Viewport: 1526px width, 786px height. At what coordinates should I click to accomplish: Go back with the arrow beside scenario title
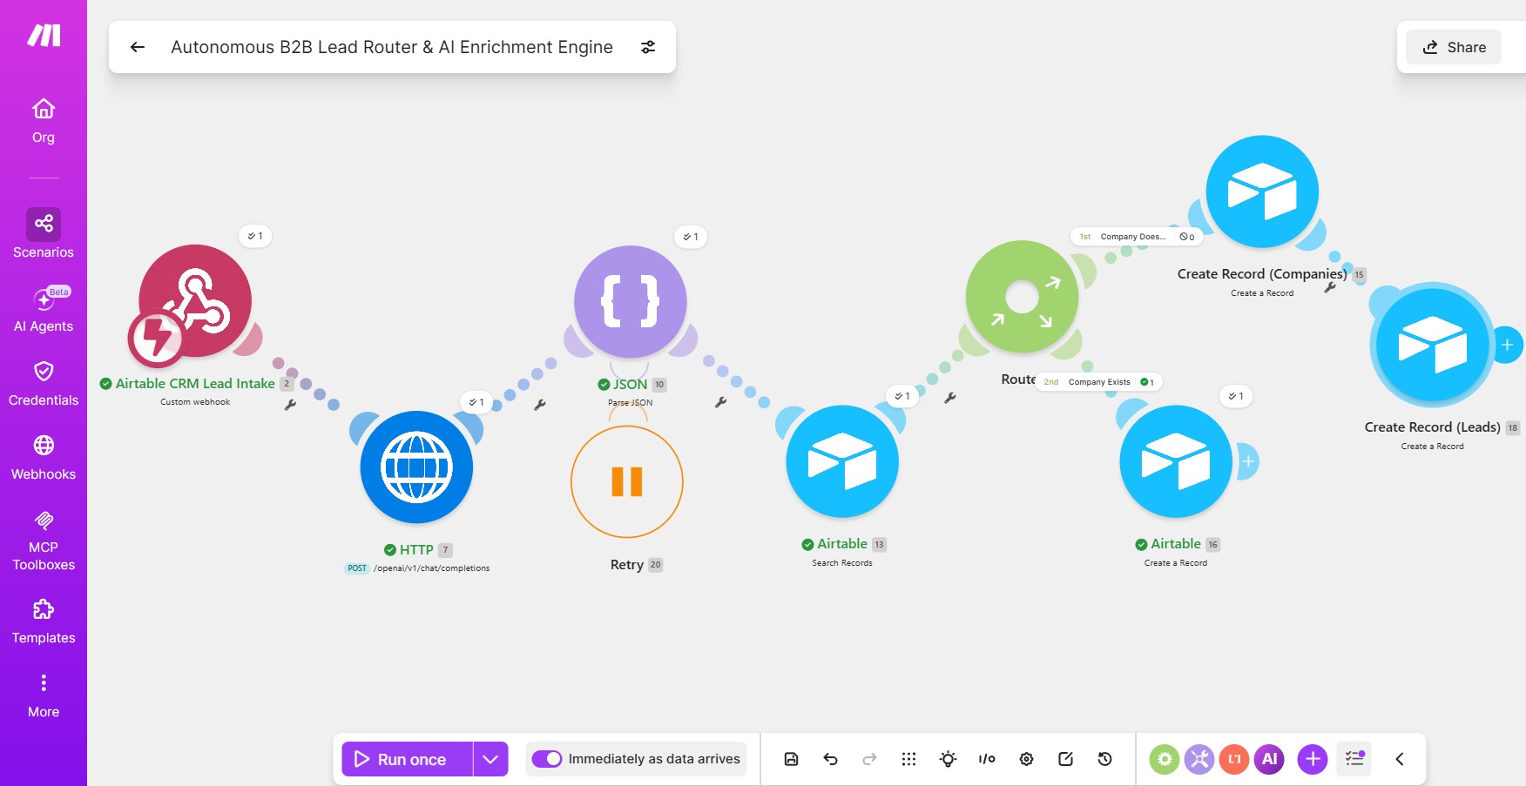(138, 47)
